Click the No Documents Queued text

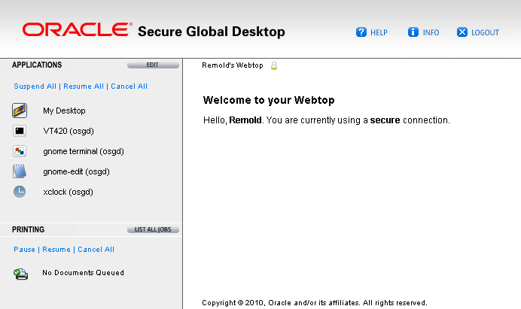tap(83, 272)
